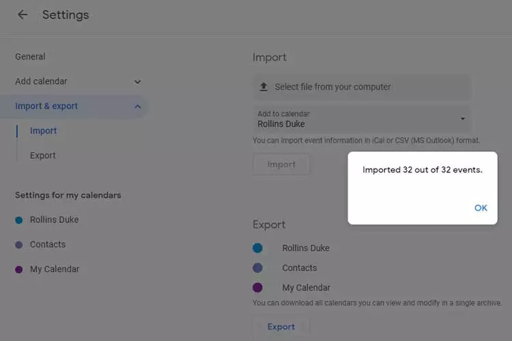Click the Import section heading
The height and width of the screenshot is (341, 512).
pos(270,57)
